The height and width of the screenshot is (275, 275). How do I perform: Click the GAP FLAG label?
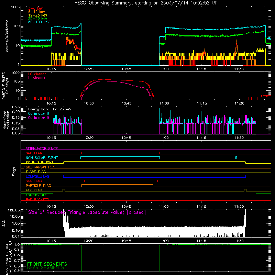point(34,153)
